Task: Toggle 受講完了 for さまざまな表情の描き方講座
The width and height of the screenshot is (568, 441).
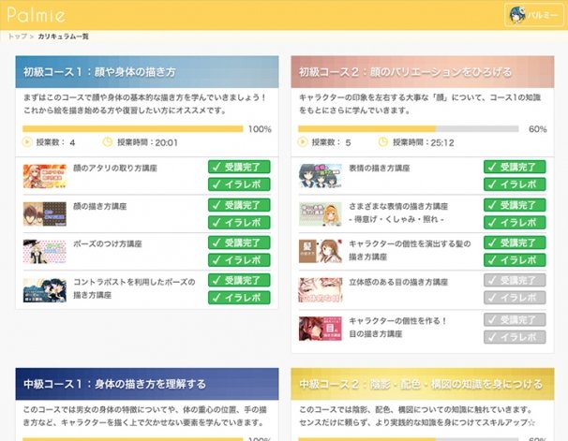Action: [515, 205]
